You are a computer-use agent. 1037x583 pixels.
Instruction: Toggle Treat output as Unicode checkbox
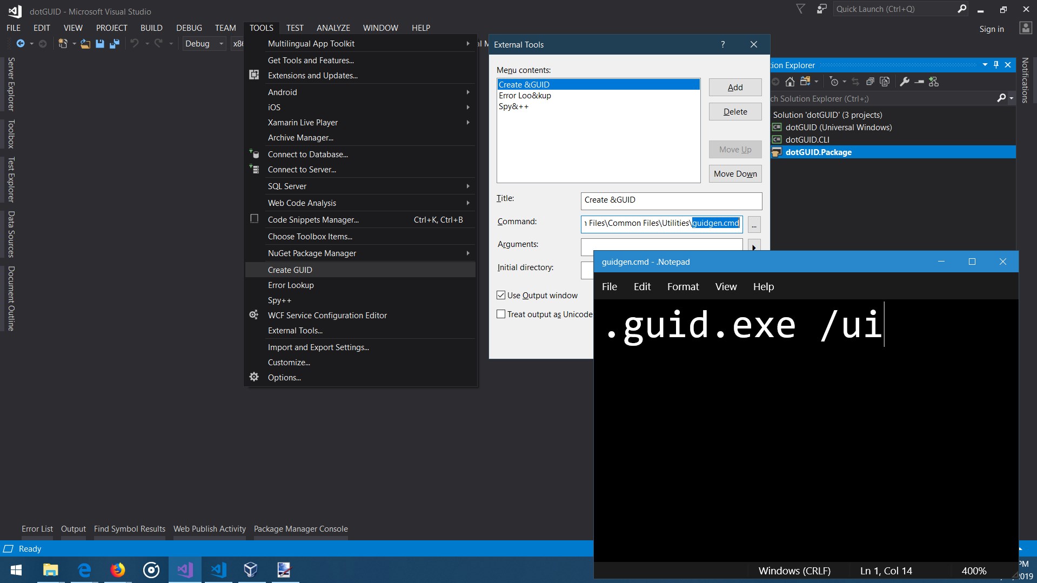(x=501, y=314)
